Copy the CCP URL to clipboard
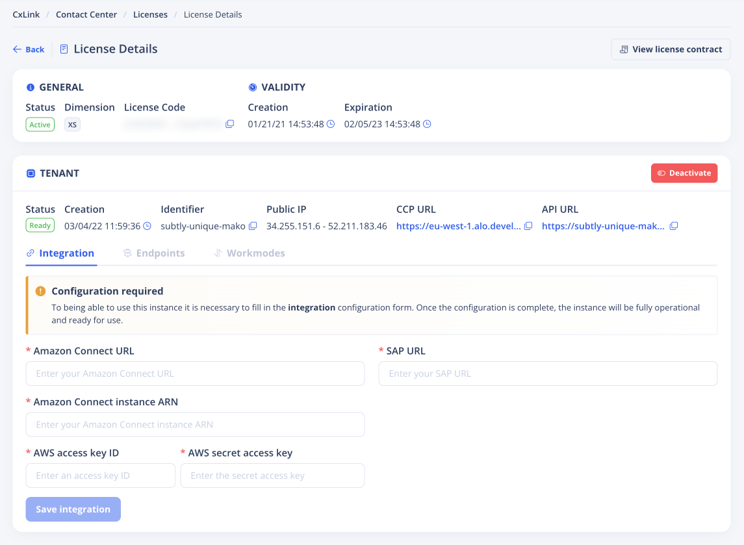The width and height of the screenshot is (744, 545). pyautogui.click(x=528, y=226)
